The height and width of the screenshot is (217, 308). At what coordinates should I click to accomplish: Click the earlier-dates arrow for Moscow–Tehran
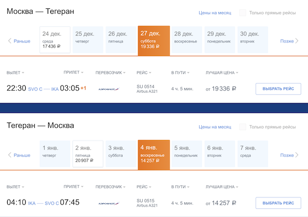coord(10,41)
